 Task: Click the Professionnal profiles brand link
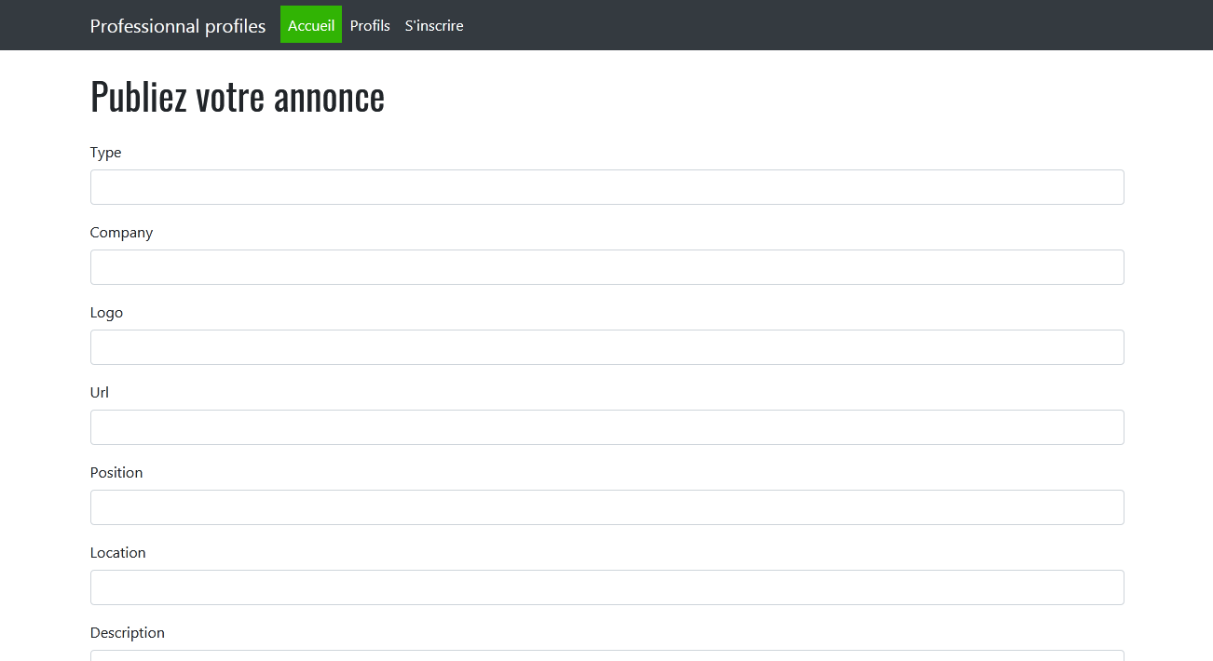coord(177,25)
